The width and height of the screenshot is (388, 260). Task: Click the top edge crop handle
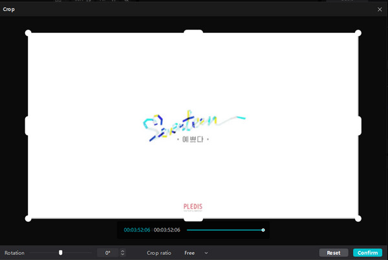coord(193,32)
